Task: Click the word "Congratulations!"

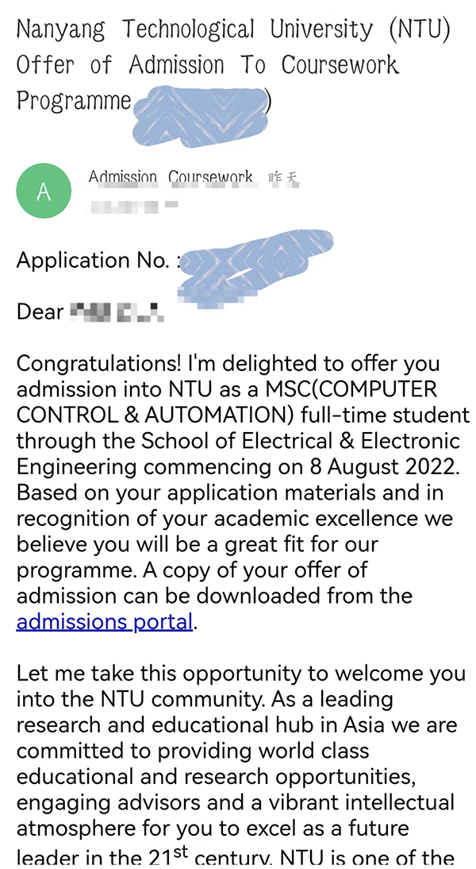Action: click(98, 364)
